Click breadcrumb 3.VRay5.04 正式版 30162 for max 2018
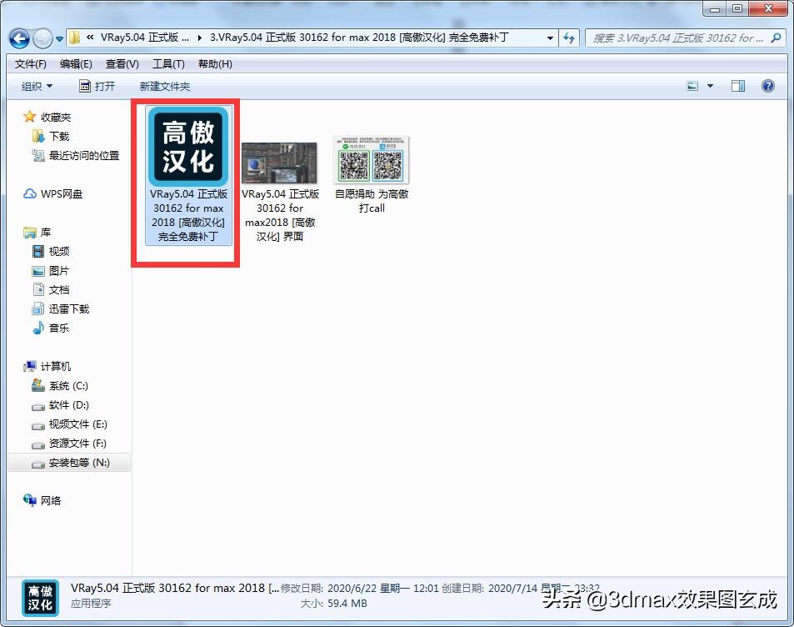This screenshot has width=794, height=627. [359, 38]
